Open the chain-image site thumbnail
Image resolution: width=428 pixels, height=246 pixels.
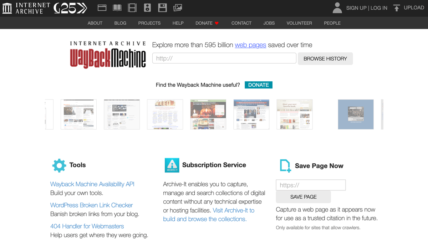[x=122, y=114]
